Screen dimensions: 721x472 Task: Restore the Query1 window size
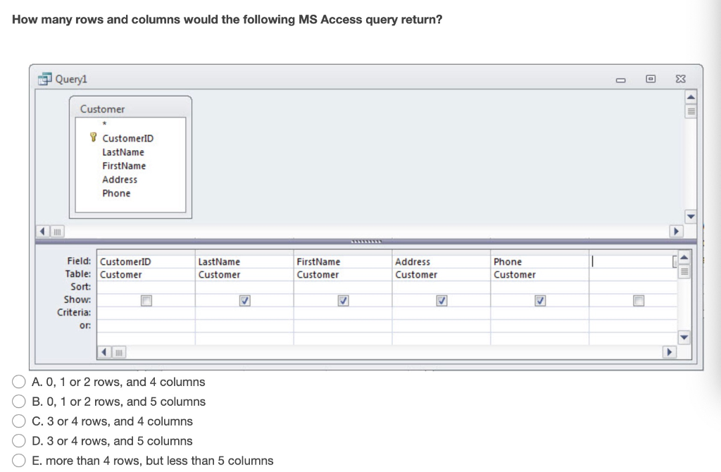650,79
